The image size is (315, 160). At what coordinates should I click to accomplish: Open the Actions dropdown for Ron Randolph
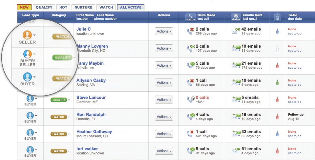[x=164, y=117]
